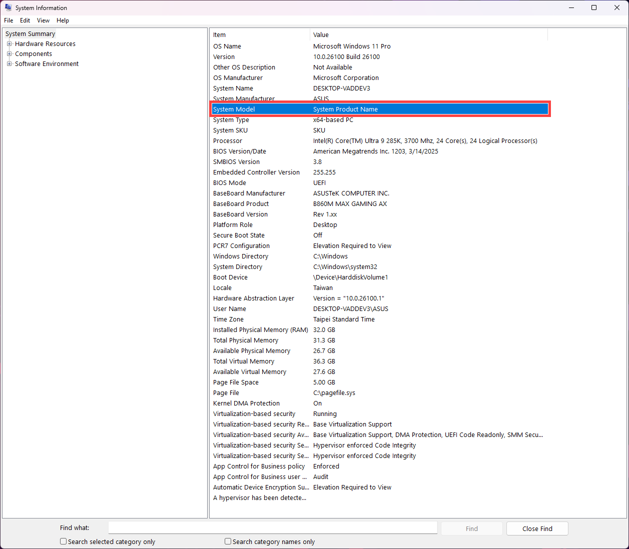Viewport: 629px width, 549px height.
Task: Select the BaseBoard Version row
Action: click(379, 214)
